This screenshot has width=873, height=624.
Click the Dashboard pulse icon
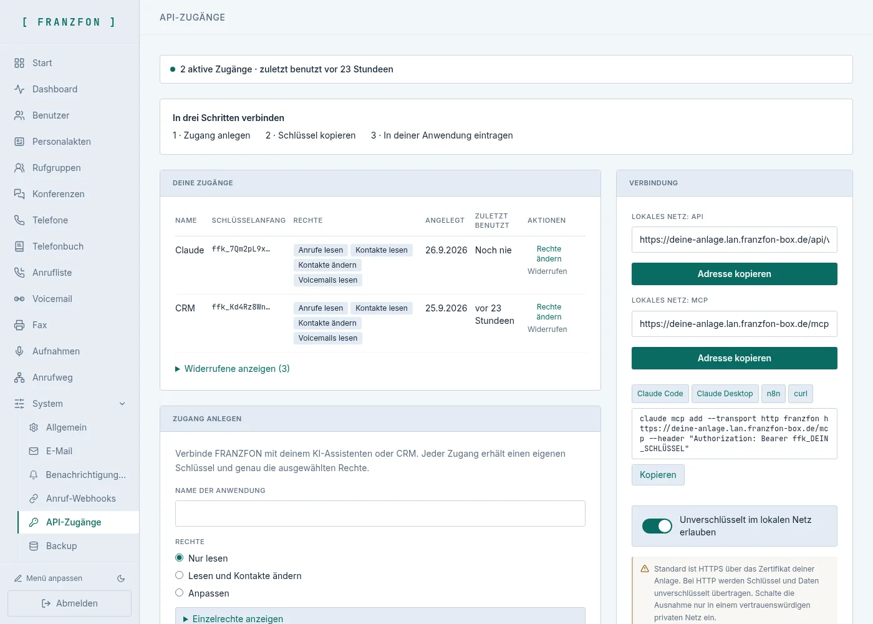(x=19, y=89)
